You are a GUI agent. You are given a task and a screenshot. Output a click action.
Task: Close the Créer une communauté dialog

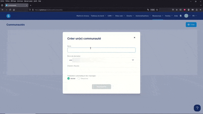[x=134, y=37]
